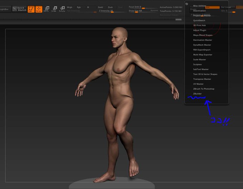Toggle the M material mode

click(x=88, y=7)
